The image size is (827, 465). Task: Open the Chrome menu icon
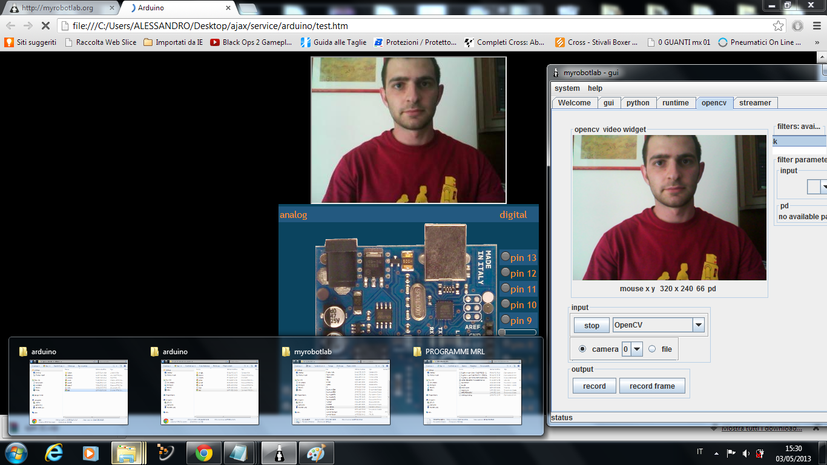815,26
